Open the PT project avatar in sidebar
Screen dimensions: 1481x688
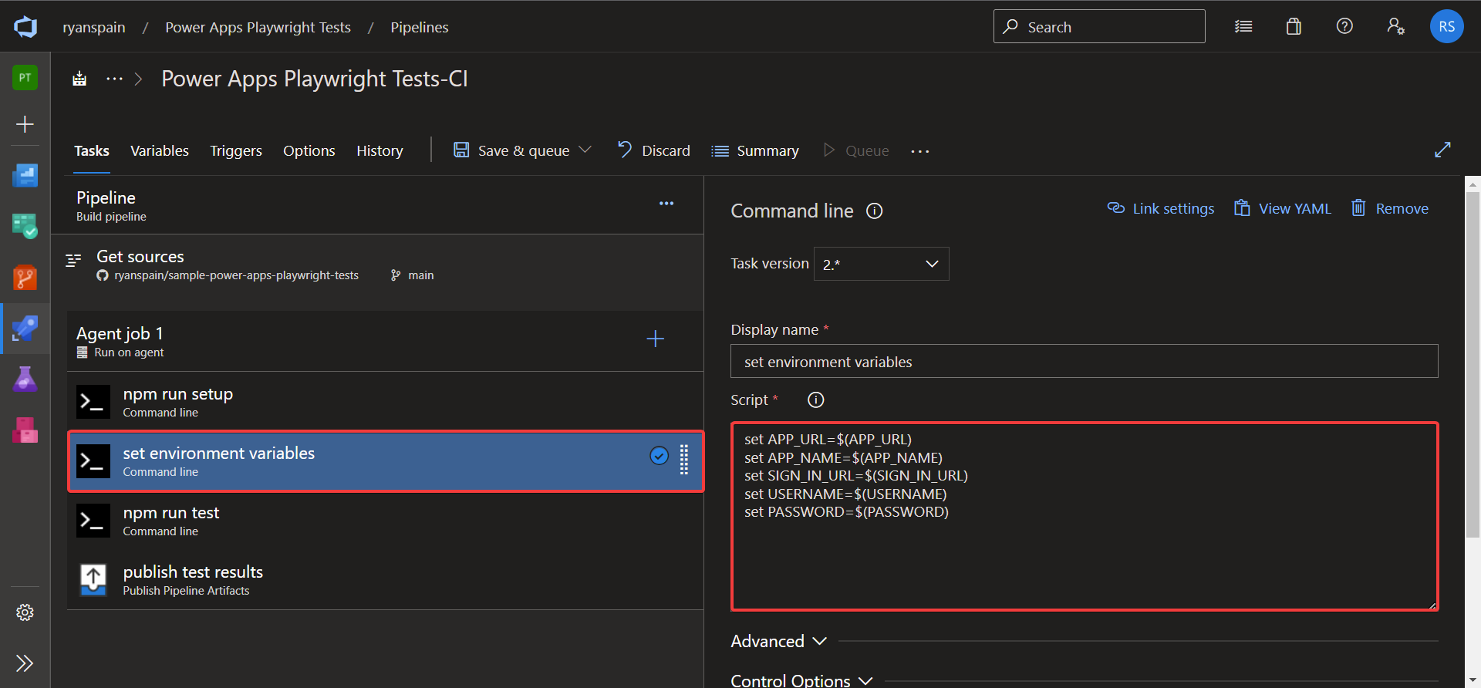coord(25,77)
